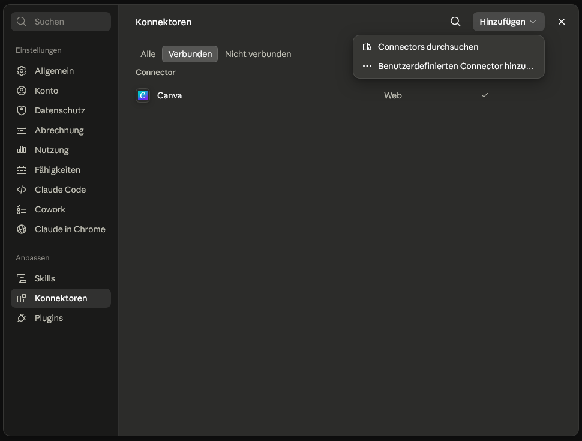Image resolution: width=582 pixels, height=441 pixels.
Task: Open the Plugins page
Action: click(x=61, y=318)
